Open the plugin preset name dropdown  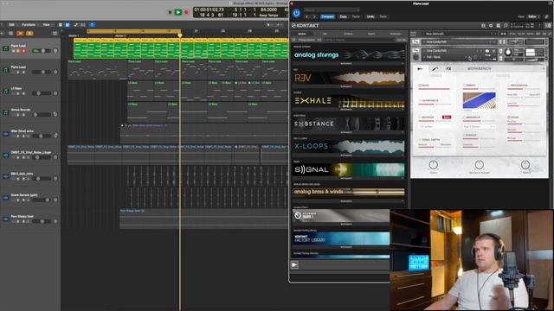(x=332, y=10)
